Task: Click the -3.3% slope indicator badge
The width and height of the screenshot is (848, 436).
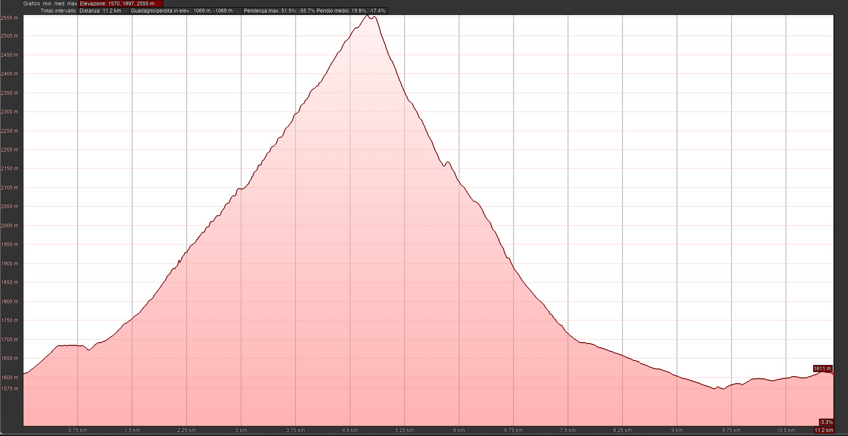Action: pos(826,422)
